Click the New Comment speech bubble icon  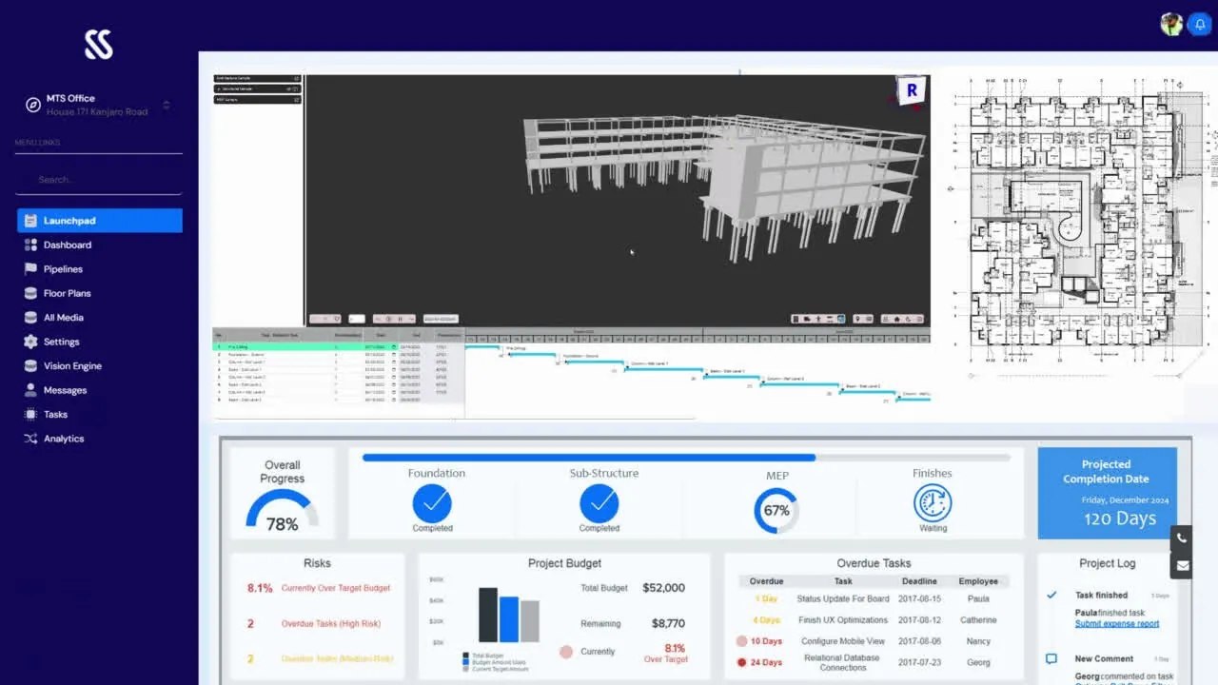click(1051, 658)
